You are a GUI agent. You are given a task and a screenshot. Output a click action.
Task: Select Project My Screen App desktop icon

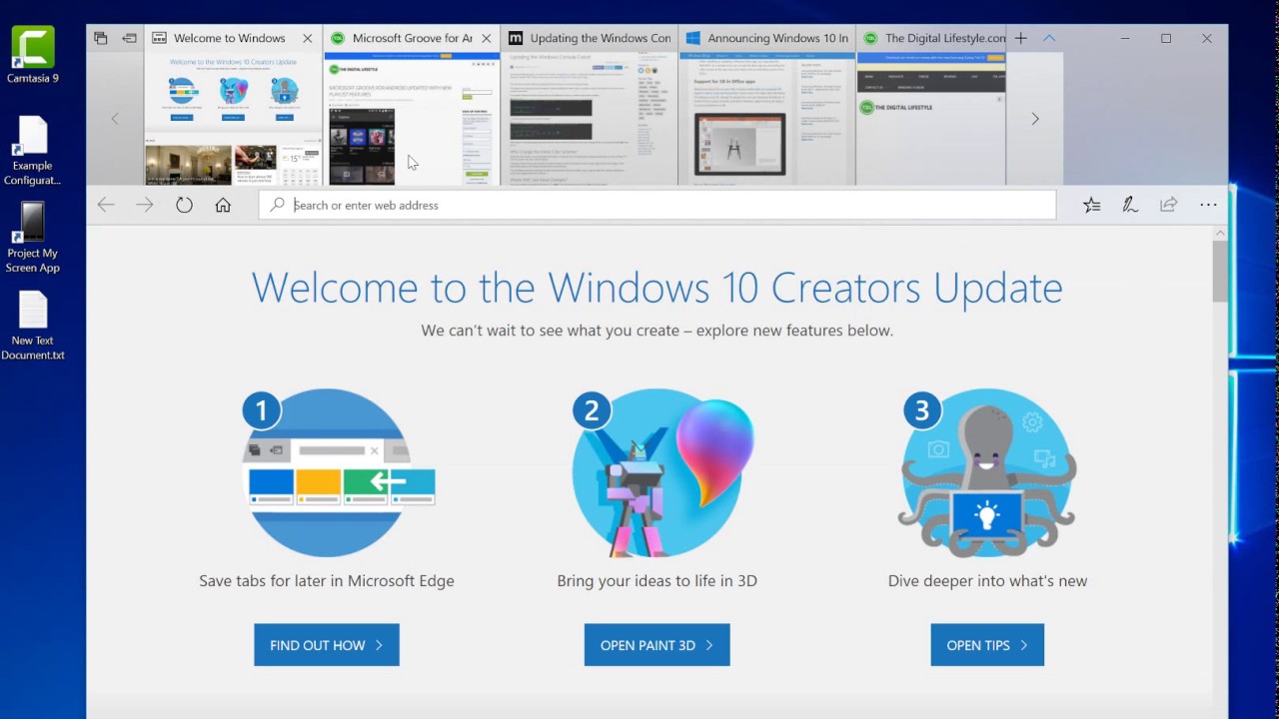tap(33, 238)
